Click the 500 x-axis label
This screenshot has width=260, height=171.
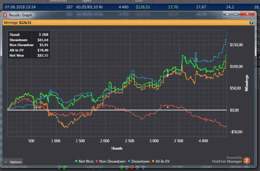coord(31,141)
